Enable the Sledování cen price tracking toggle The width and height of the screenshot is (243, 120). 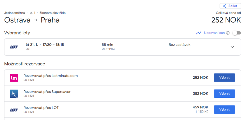pos(237,33)
